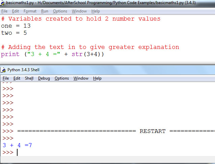Open the Window menu in the editor window

(79, 11)
